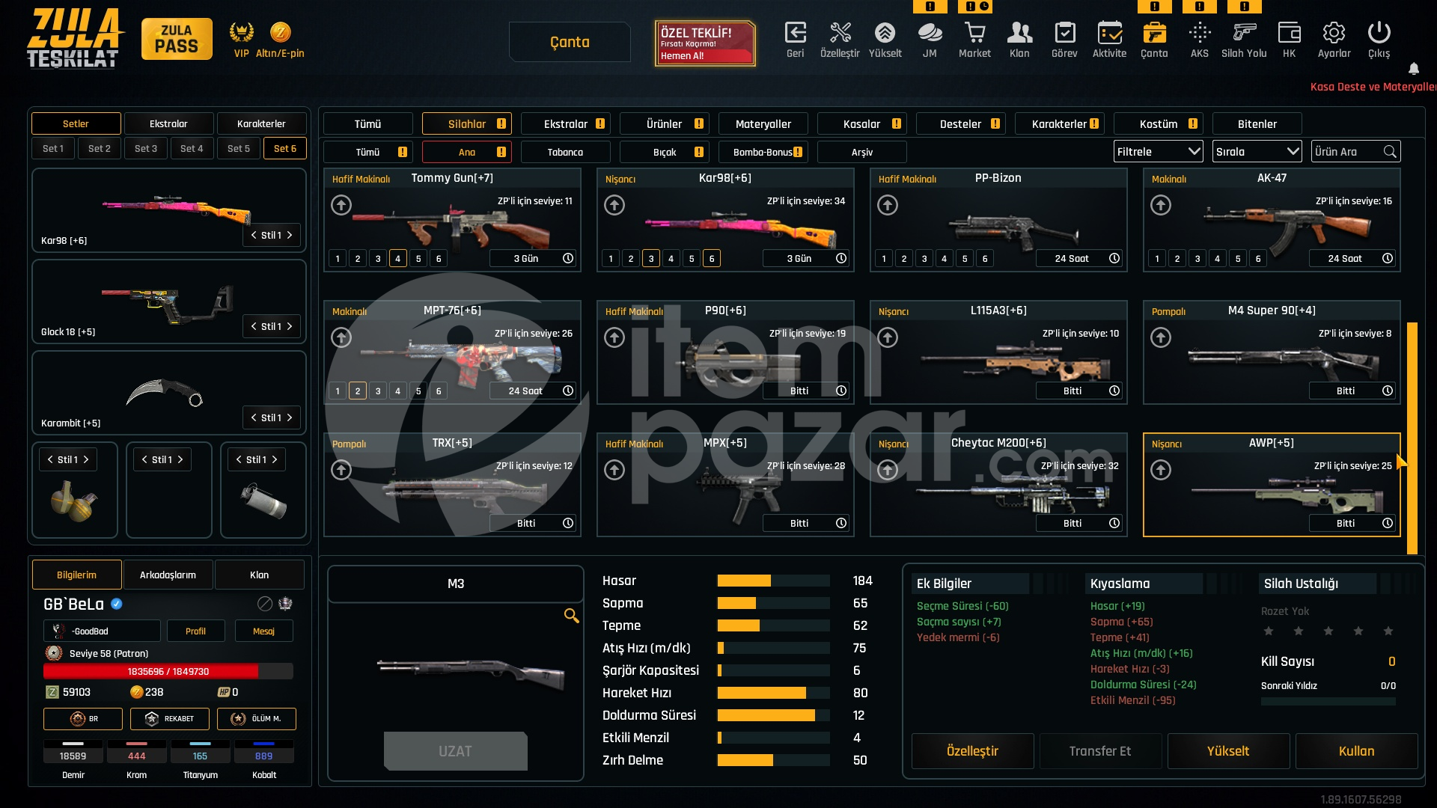The width and height of the screenshot is (1437, 808).
Task: Click the block icon beside GB`BeLa name
Action: [265, 604]
